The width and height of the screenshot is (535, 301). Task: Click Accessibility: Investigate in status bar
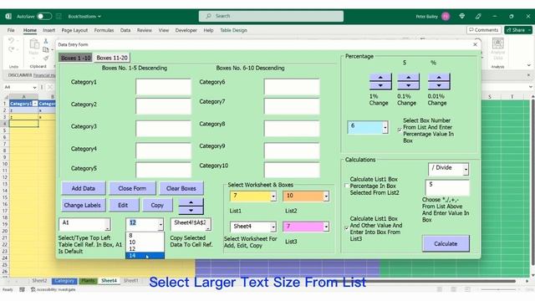[x=53, y=290]
